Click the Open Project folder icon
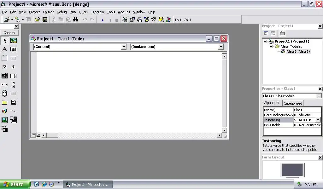 pos(37,20)
